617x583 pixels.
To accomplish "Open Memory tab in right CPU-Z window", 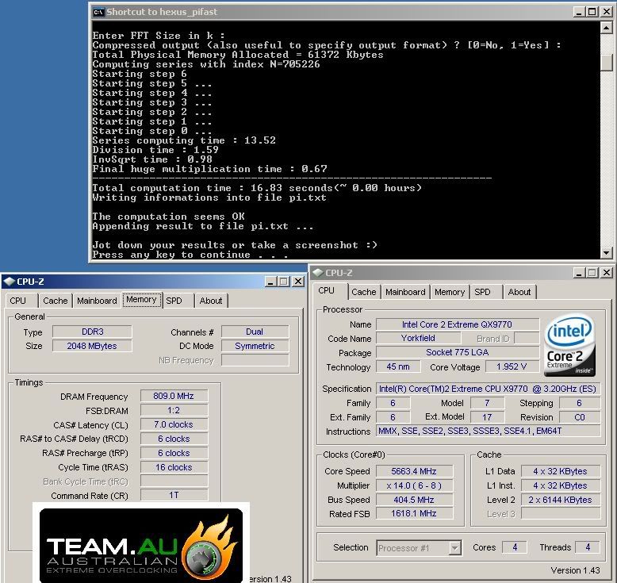I will [450, 292].
